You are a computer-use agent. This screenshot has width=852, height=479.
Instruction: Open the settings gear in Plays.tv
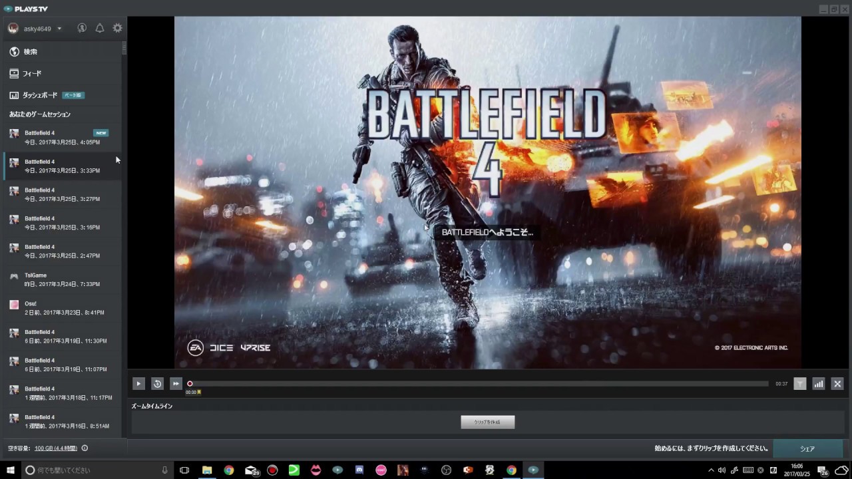point(117,29)
